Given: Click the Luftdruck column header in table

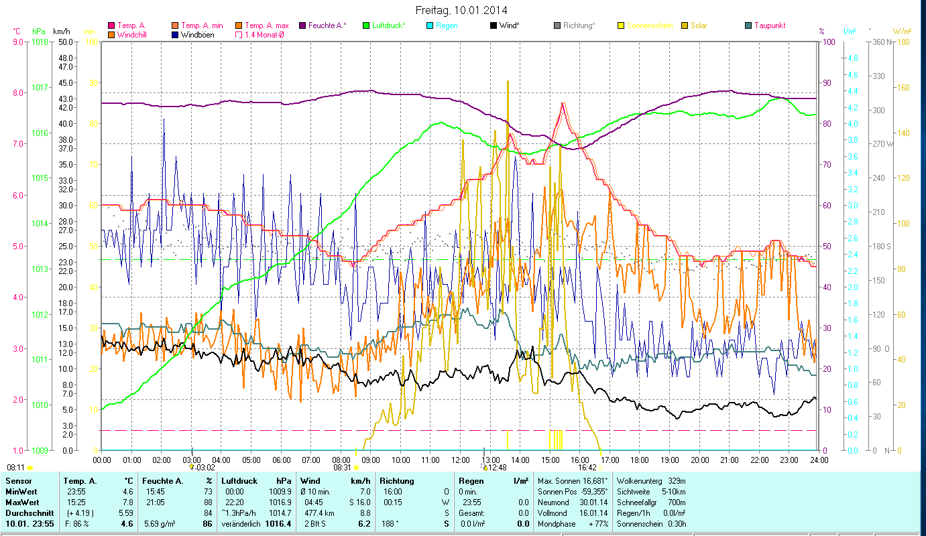Looking at the screenshot, I should click(239, 481).
